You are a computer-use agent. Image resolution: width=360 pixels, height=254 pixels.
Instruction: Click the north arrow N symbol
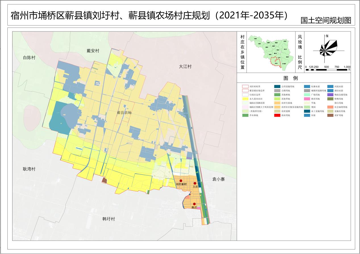327,36
